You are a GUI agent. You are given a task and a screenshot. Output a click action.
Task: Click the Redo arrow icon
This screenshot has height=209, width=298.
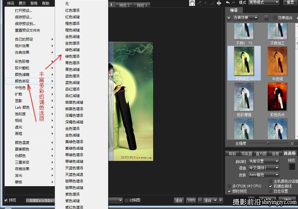233,2
